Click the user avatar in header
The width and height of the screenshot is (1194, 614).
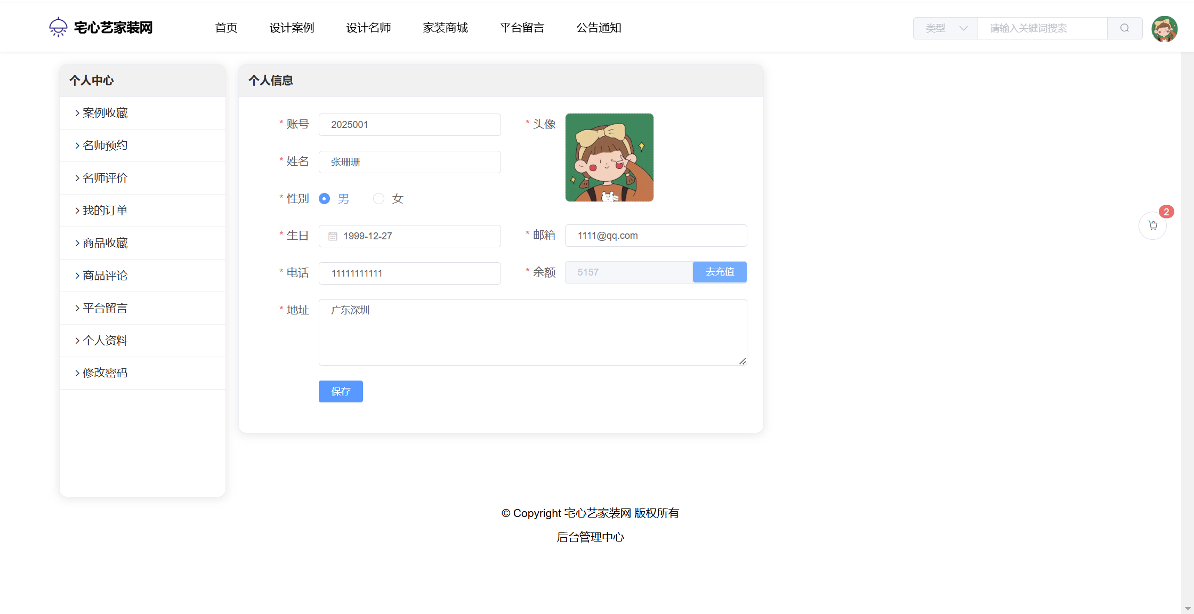tap(1164, 28)
